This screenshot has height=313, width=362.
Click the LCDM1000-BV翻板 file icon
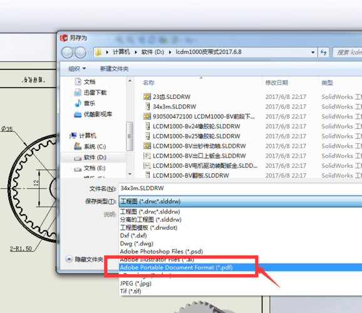click(147, 175)
